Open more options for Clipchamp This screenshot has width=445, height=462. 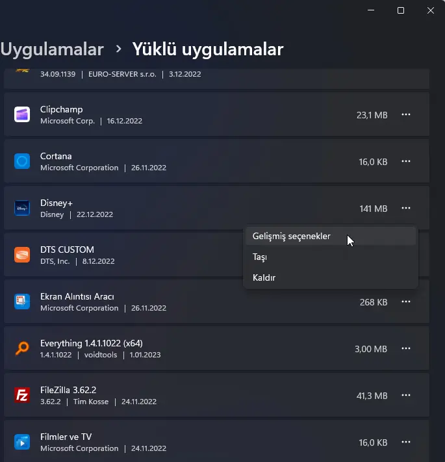(406, 114)
